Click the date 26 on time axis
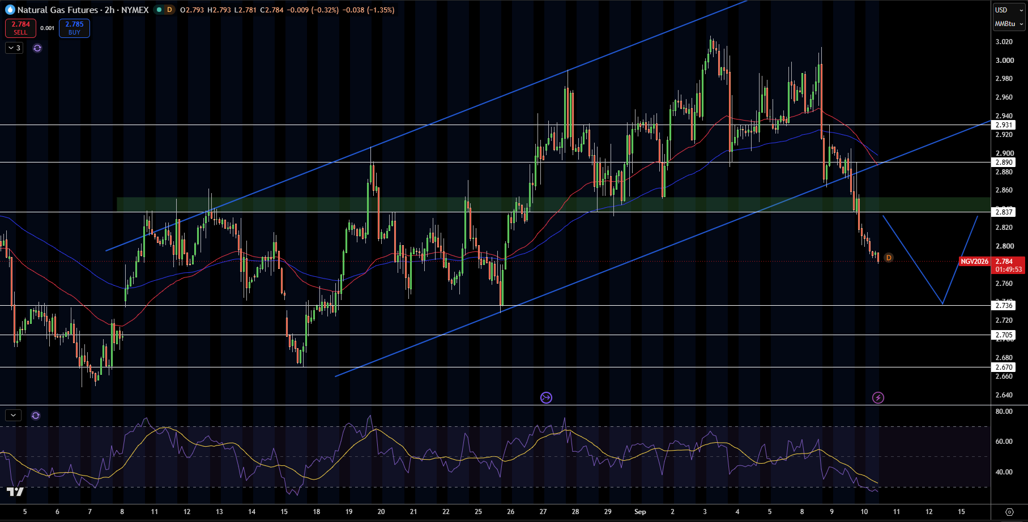Viewport: 1028px width, 522px height. [x=511, y=512]
